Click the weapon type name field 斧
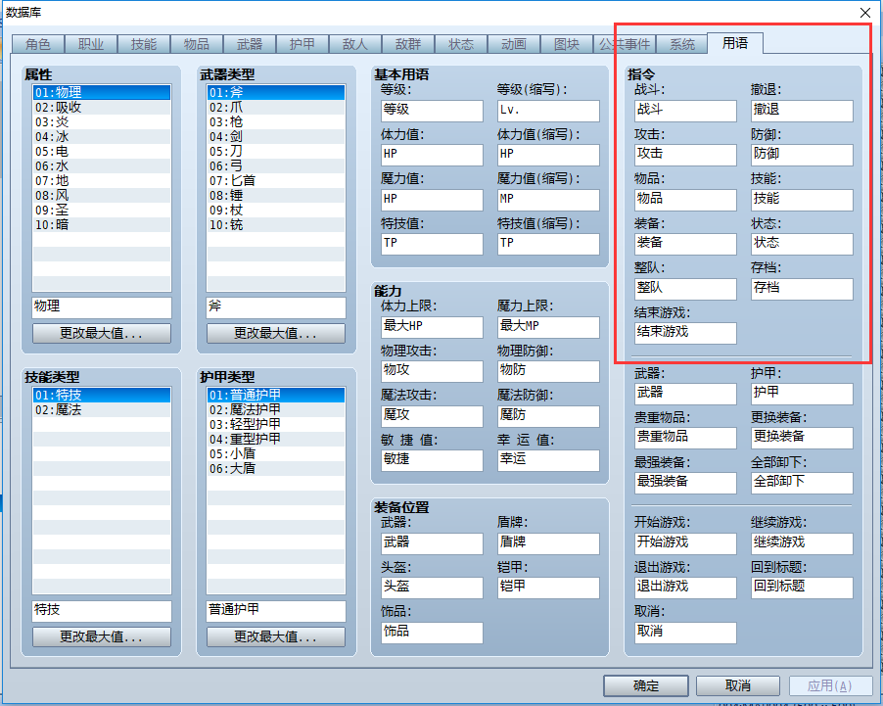 pos(276,307)
